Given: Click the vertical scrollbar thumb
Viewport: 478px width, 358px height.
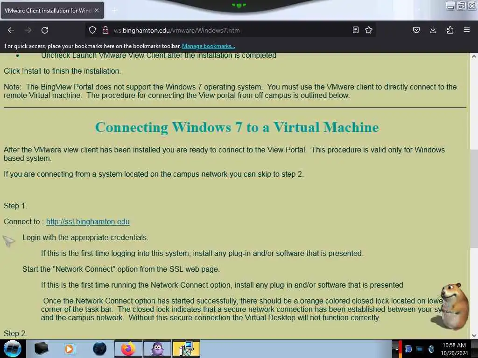Looking at the screenshot, I should tap(474, 199).
